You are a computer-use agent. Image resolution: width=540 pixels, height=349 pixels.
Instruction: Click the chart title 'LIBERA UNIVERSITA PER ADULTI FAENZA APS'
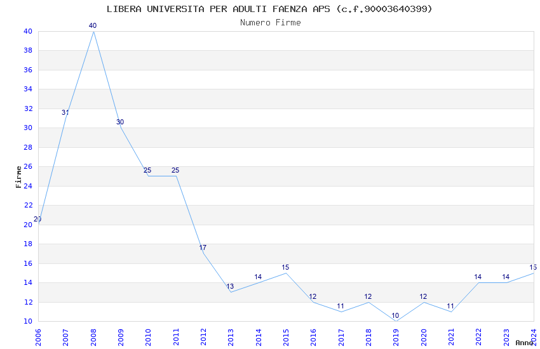pyautogui.click(x=219, y=9)
